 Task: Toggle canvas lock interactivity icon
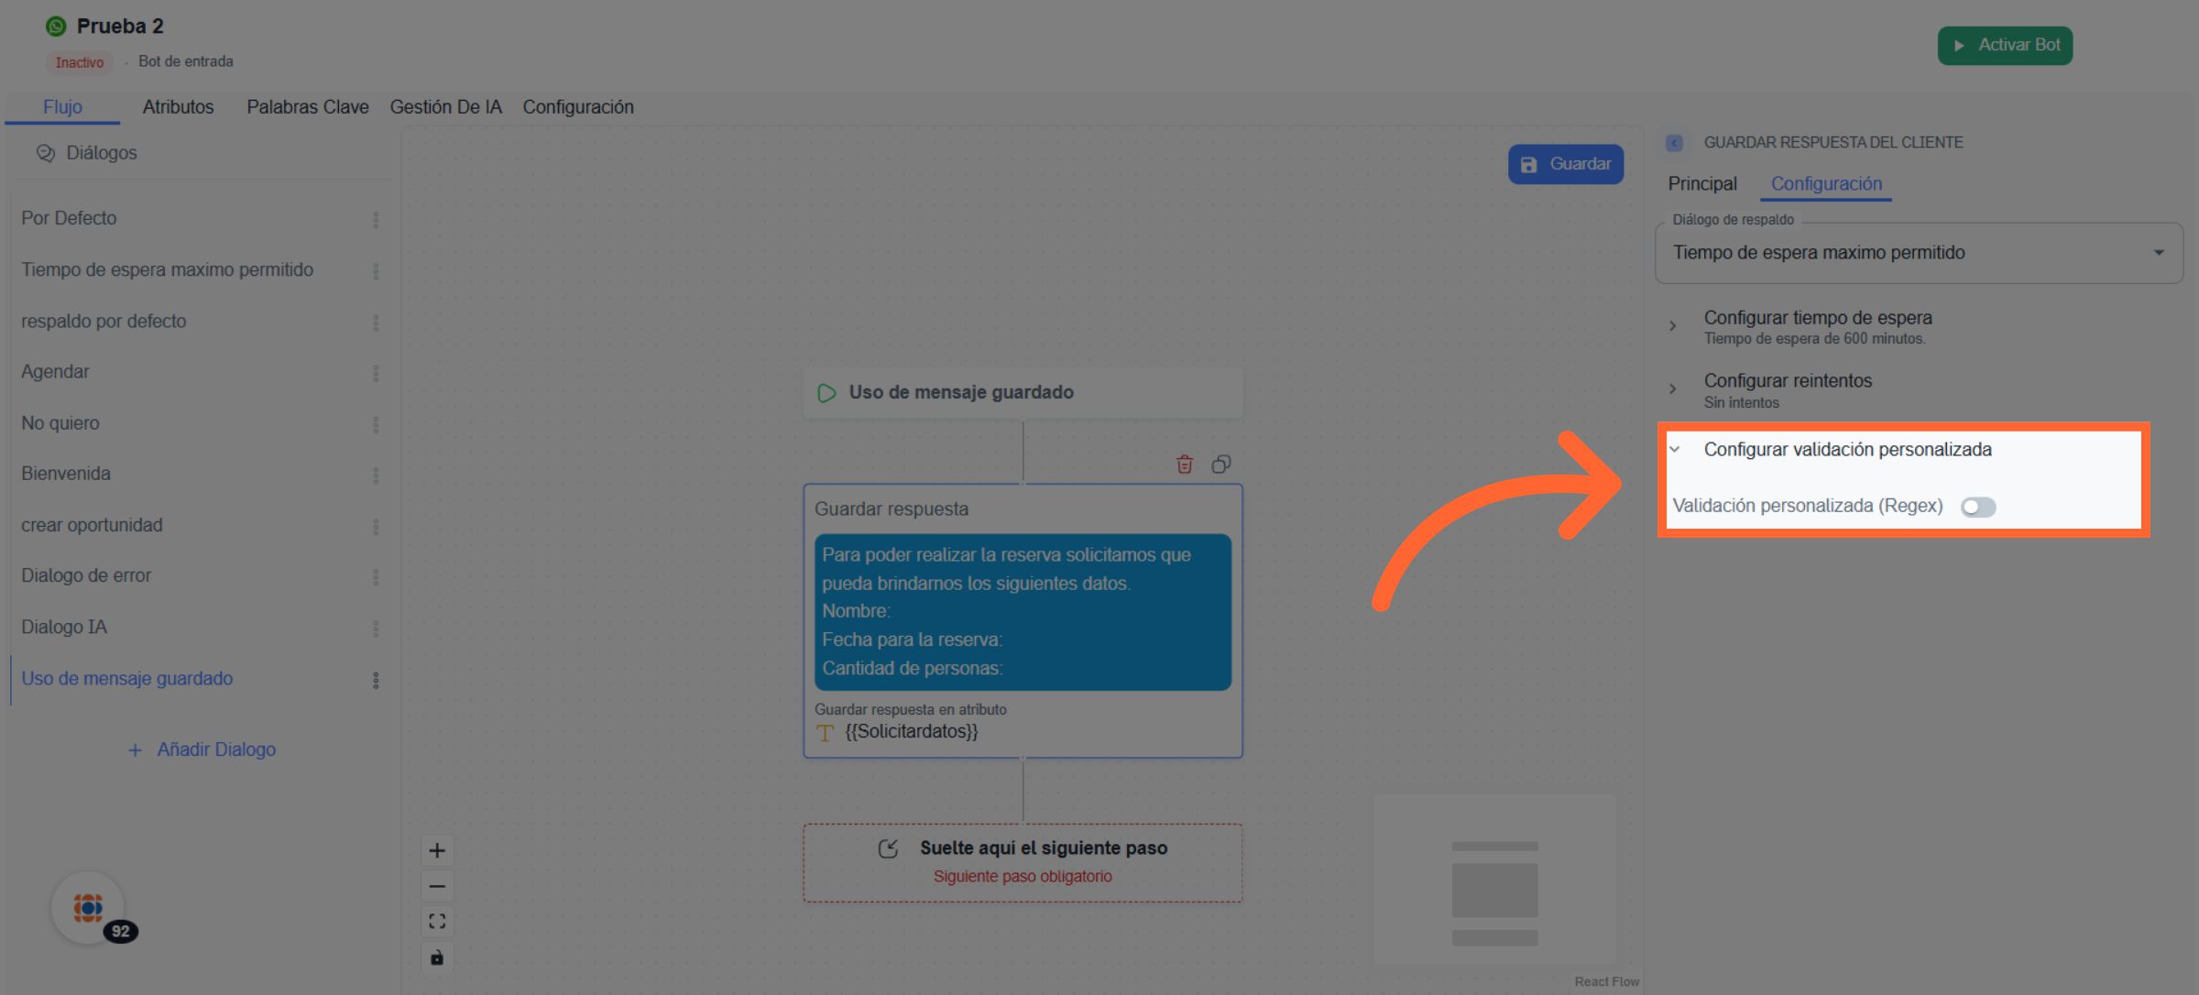coord(437,957)
